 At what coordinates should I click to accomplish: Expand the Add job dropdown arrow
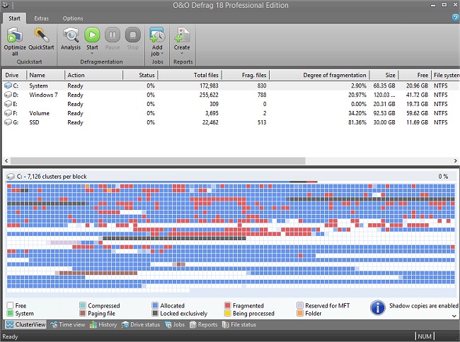click(x=162, y=54)
